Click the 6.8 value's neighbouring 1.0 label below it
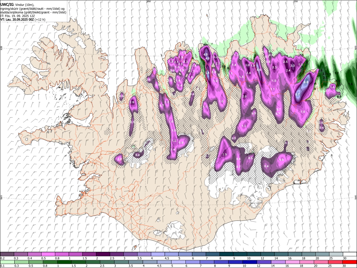This screenshot has width=357, height=268. pyautogui.click(x=303, y=112)
